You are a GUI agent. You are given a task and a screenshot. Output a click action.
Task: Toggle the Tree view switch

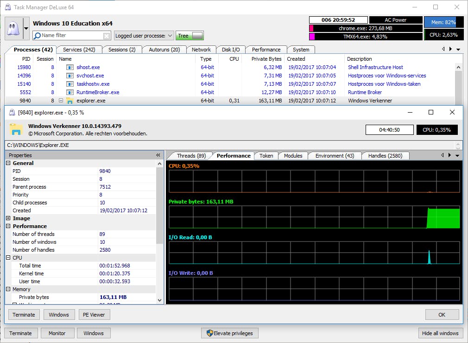[197, 36]
